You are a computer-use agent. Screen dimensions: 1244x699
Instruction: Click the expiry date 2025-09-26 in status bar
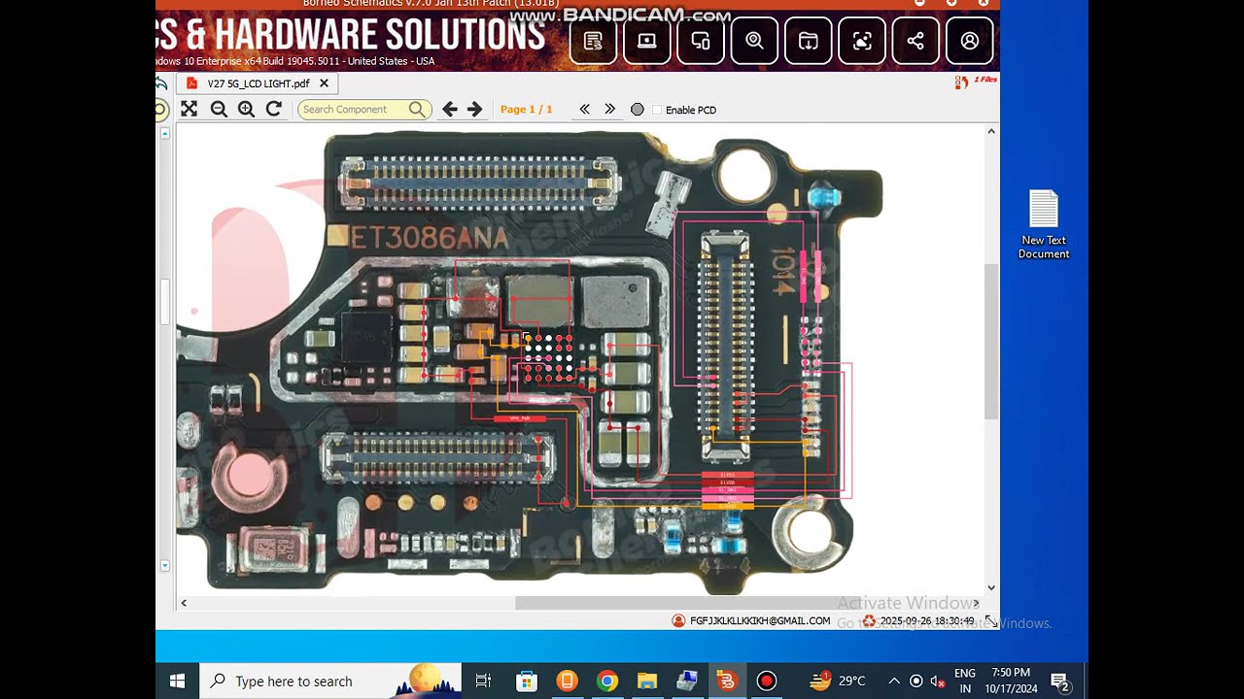pos(927,621)
